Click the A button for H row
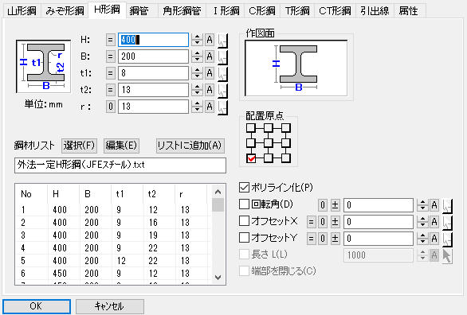 [210, 40]
